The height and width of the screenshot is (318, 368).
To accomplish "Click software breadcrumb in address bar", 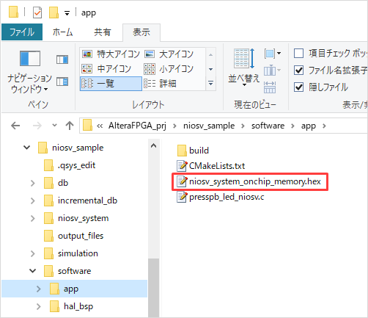I will [268, 126].
